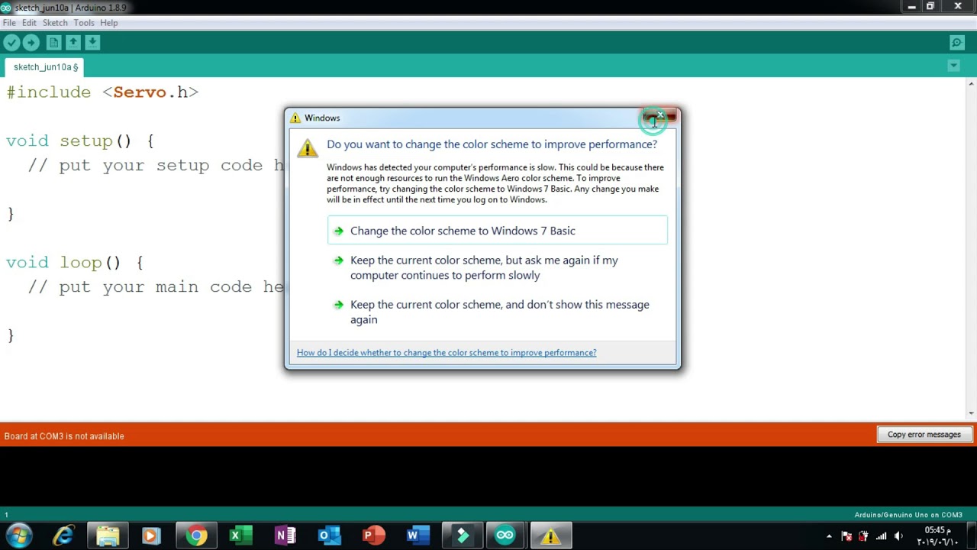Viewport: 977px width, 550px height.
Task: Open PowerPoint from the taskbar
Action: 372,535
